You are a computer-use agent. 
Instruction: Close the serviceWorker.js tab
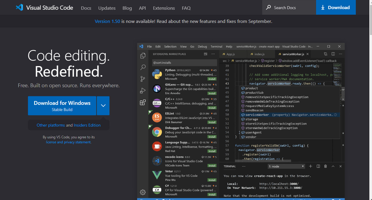(308, 54)
